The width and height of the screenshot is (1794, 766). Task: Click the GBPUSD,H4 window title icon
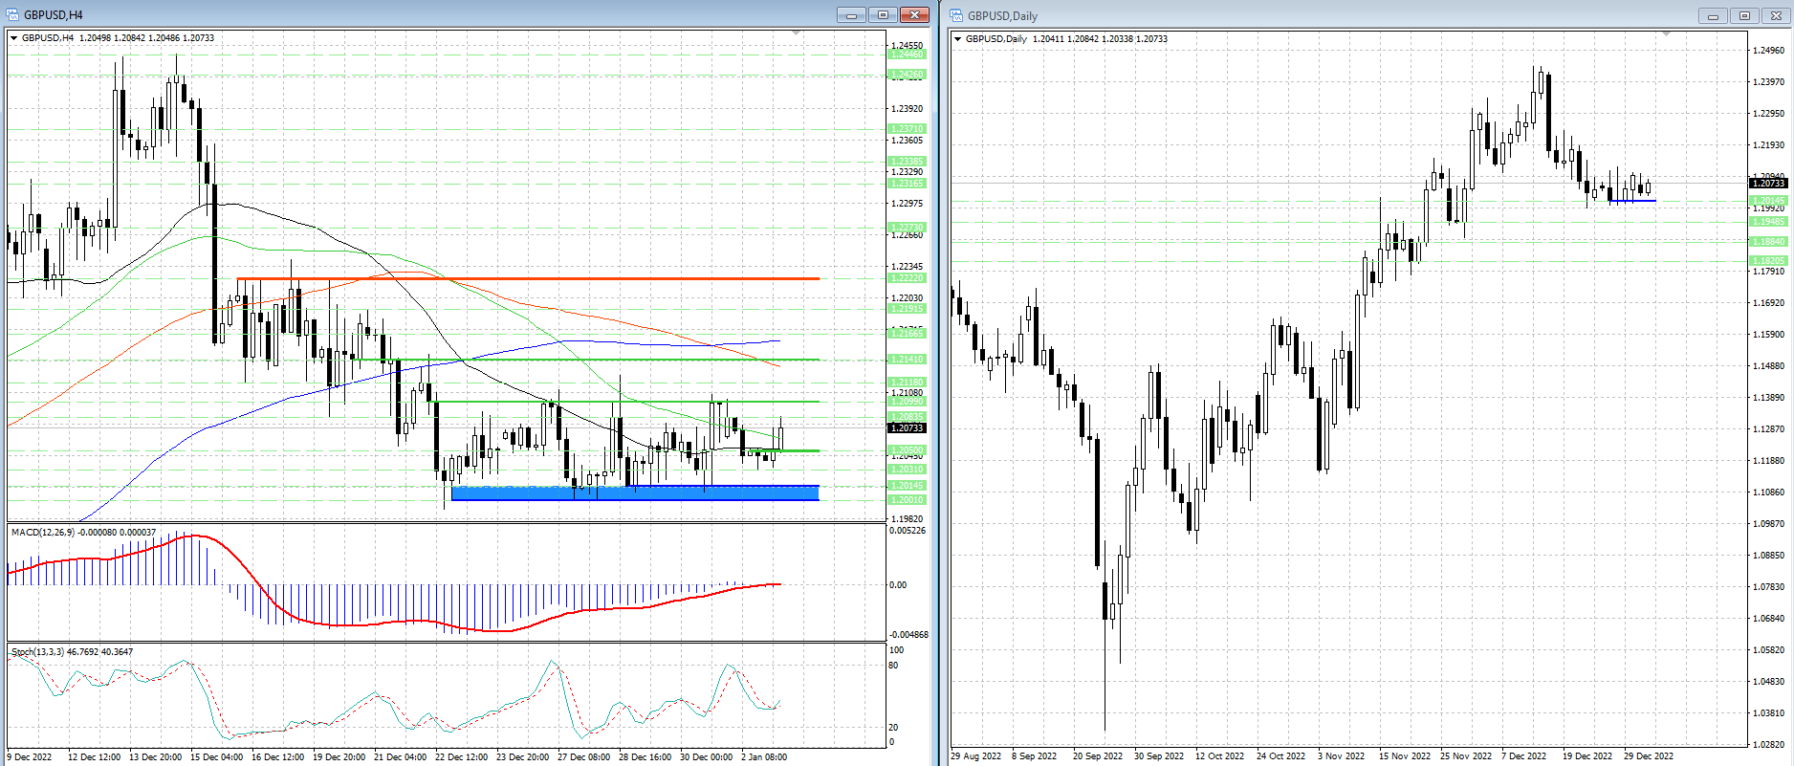13,14
